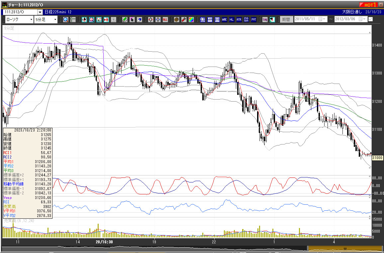Toggle the MAE envelope indicator icon
Viewport: 384px width, 253px height.
click(x=224, y=20)
